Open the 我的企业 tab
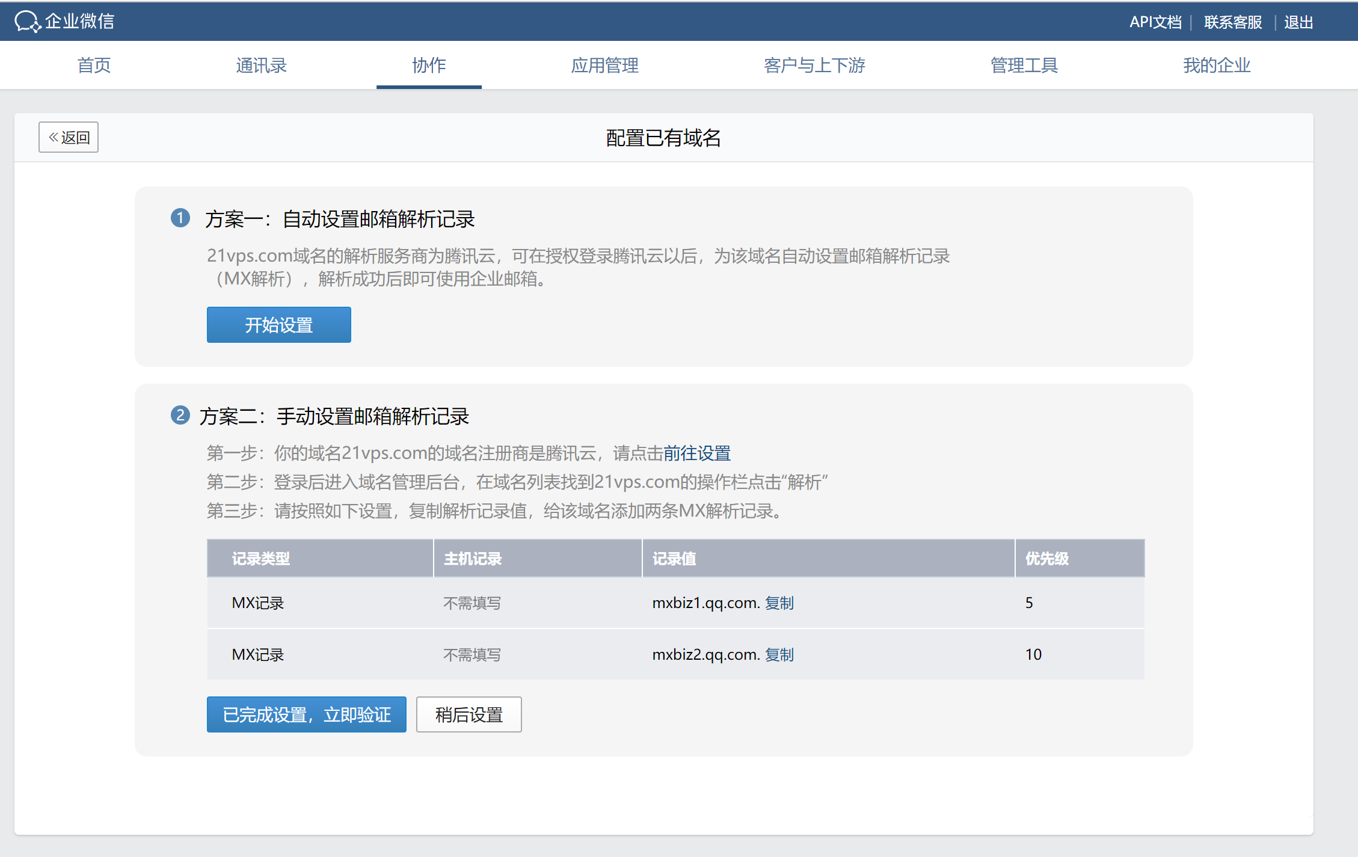1358x857 pixels. [1217, 65]
